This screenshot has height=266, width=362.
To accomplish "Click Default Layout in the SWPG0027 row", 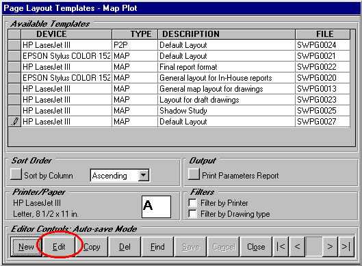I will 227,122.
